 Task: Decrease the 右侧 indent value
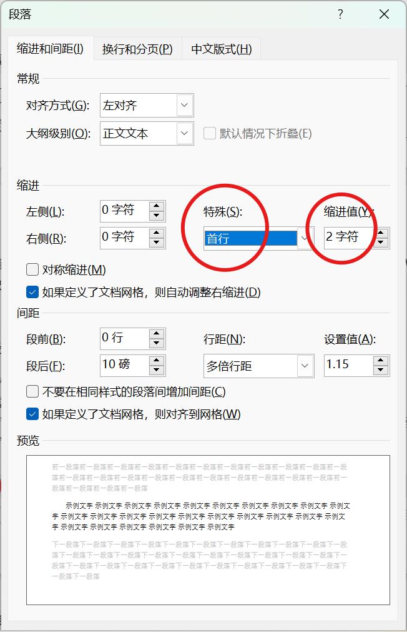(x=157, y=243)
